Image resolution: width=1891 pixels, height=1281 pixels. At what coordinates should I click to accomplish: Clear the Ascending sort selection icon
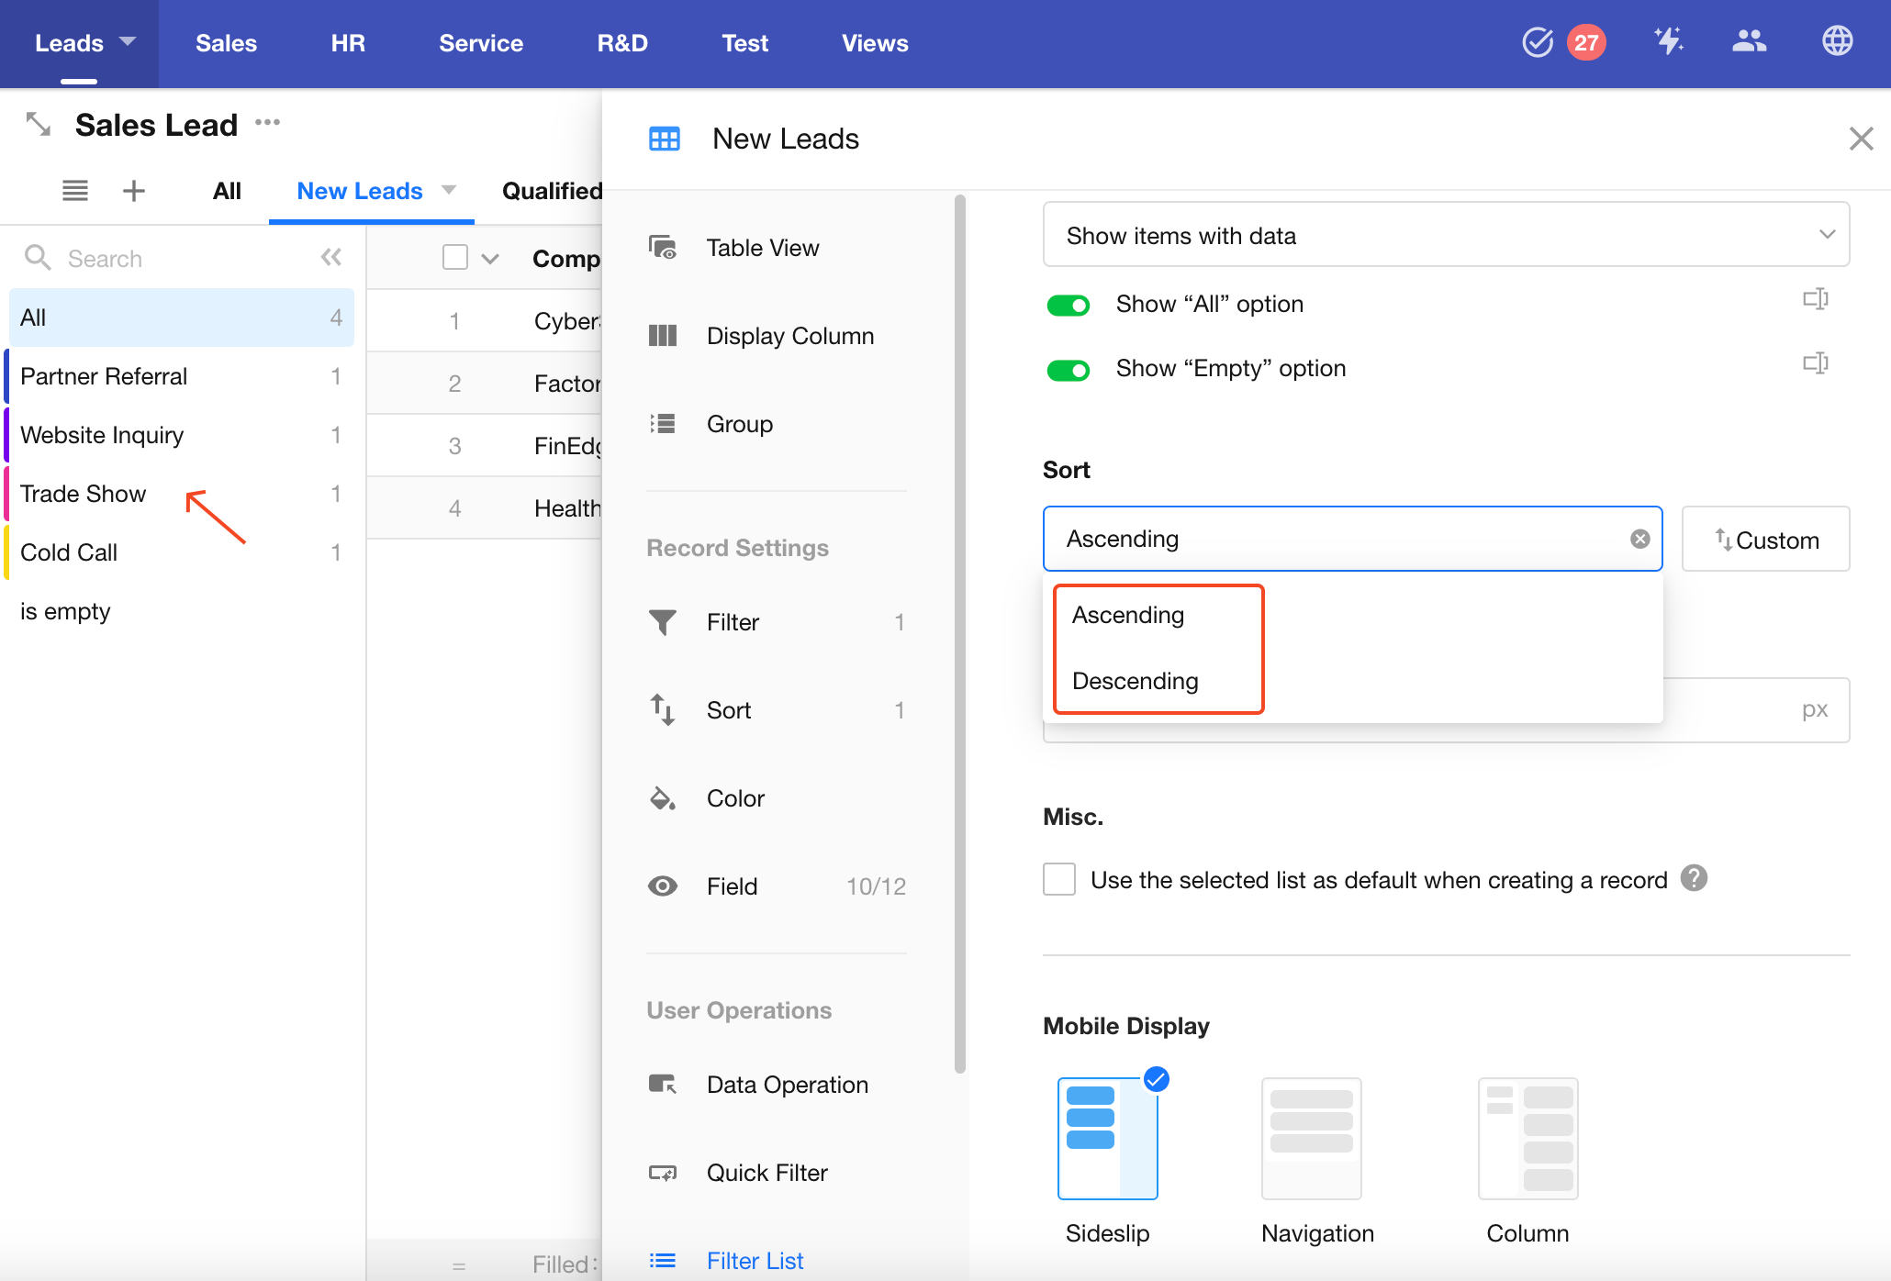click(x=1639, y=539)
